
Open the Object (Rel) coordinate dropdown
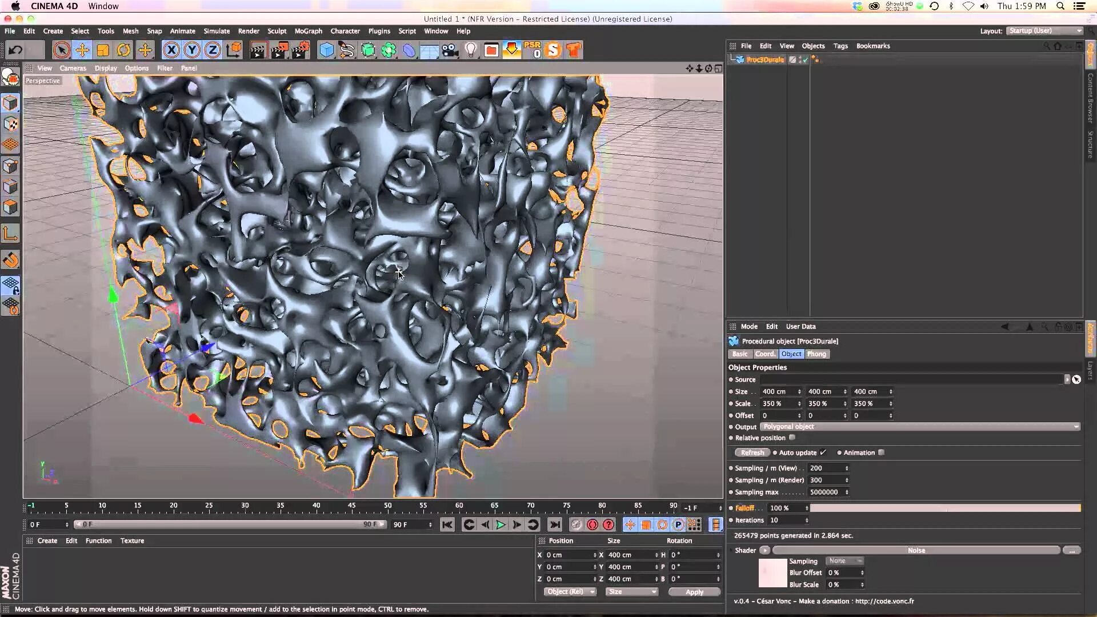pyautogui.click(x=570, y=592)
